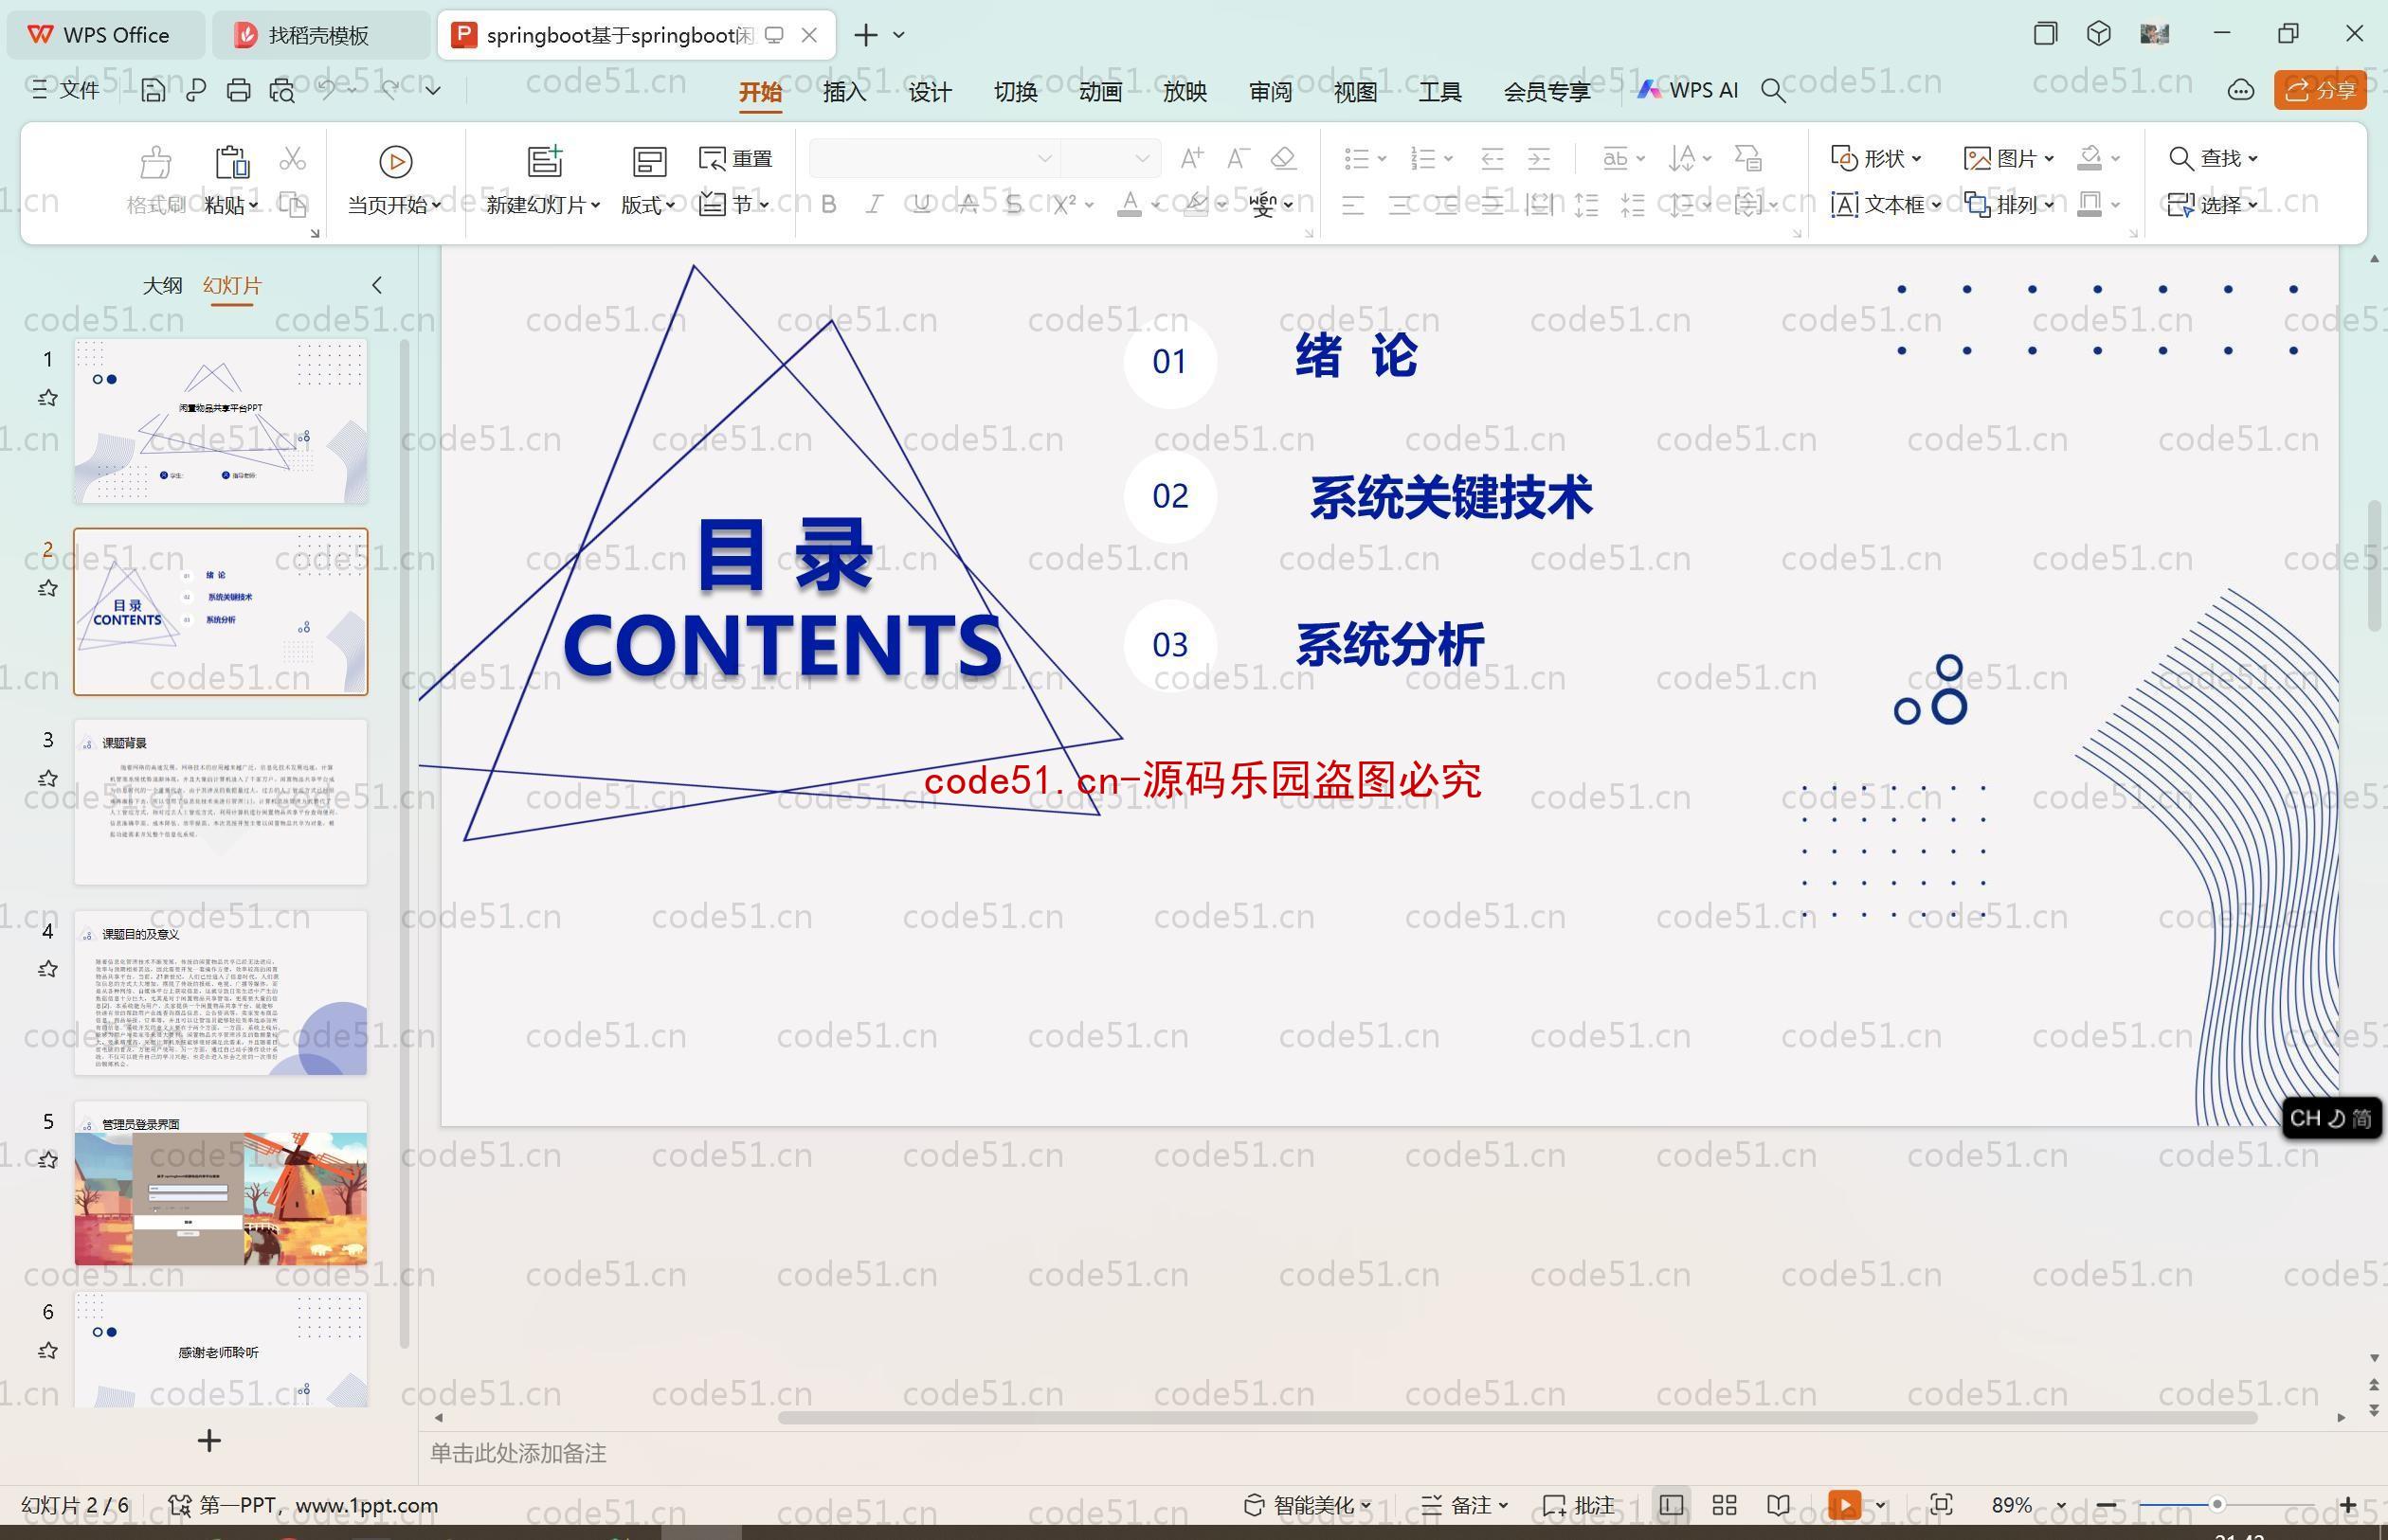Click the zoom slider handle
The image size is (2388, 1540).
pos(2216,1505)
